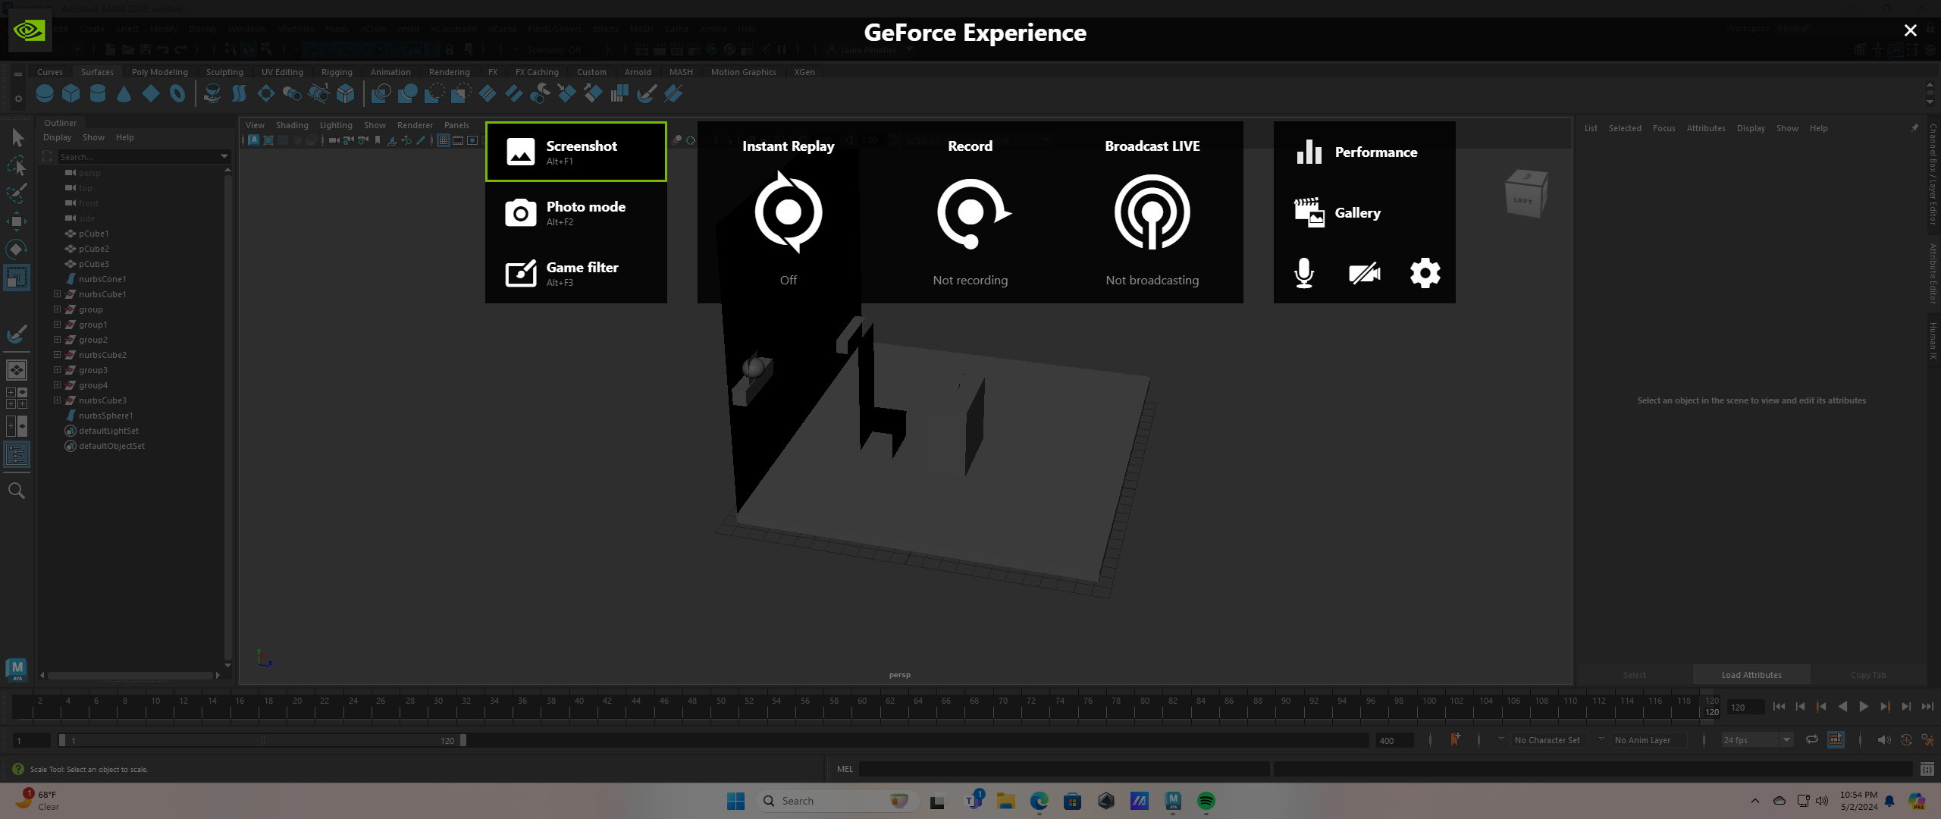The width and height of the screenshot is (1941, 819).
Task: Expand group1 in the Outliner
Action: [57, 325]
